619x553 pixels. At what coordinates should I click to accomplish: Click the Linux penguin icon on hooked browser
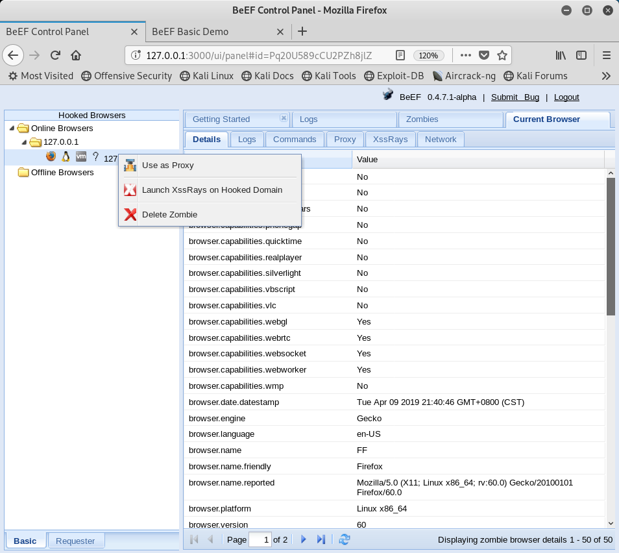(66, 156)
